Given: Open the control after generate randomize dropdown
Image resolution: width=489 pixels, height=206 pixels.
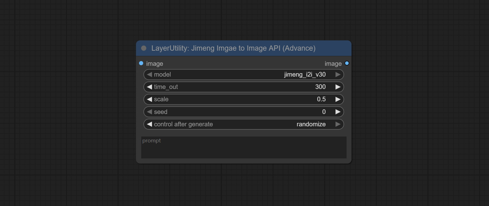Looking at the screenshot, I should (311, 124).
